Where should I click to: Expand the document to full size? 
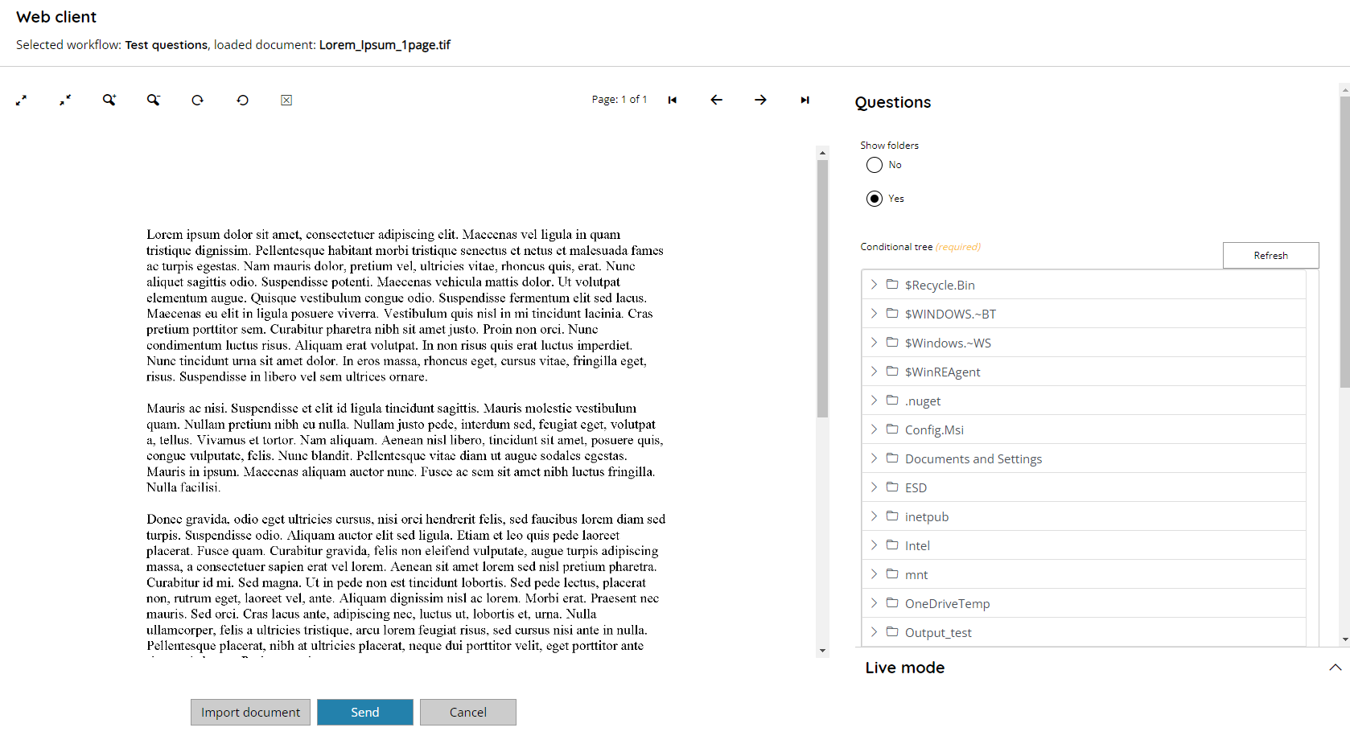coord(22,100)
